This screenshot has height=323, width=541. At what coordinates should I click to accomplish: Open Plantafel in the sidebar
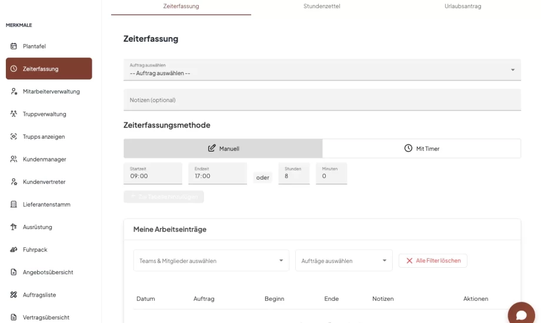[49, 46]
